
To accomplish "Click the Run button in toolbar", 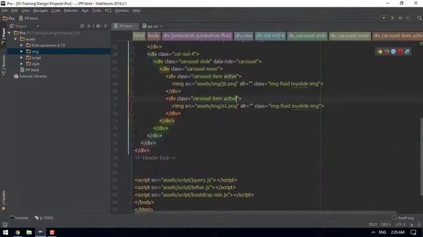I will [x=393, y=18].
